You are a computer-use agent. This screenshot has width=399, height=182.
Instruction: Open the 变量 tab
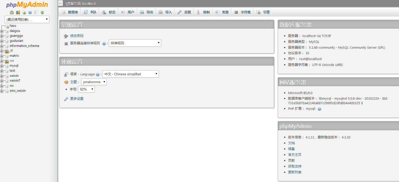(x=222, y=12)
